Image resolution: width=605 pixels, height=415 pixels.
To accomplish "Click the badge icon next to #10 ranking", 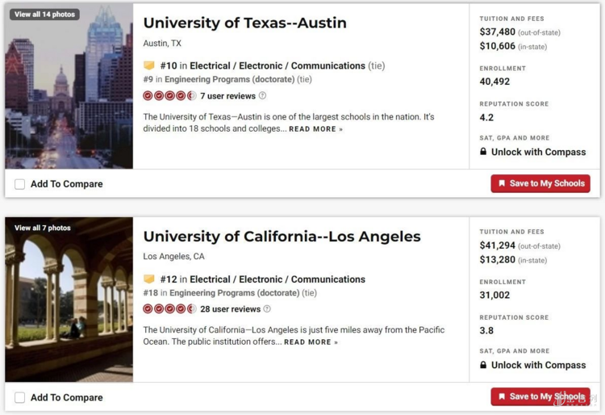I will click(148, 65).
